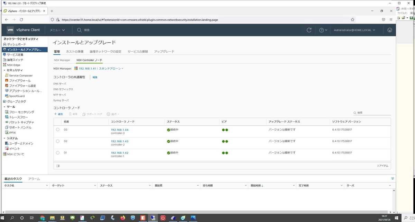415x222 pixels.
Task: Click the サポート バンドル icon
Action: click(7, 127)
